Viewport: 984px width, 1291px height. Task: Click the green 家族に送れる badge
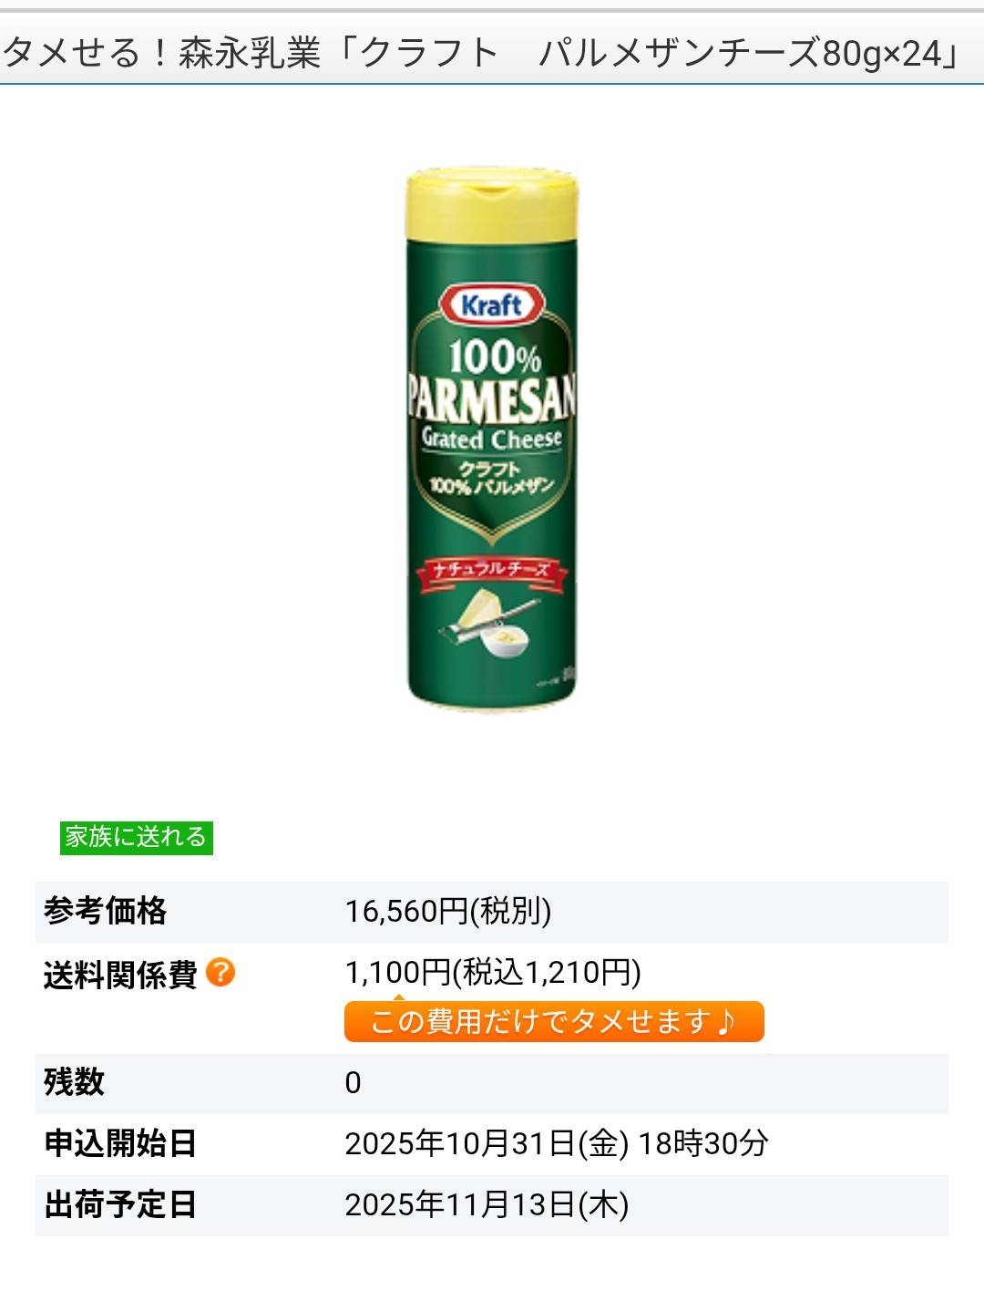(137, 837)
